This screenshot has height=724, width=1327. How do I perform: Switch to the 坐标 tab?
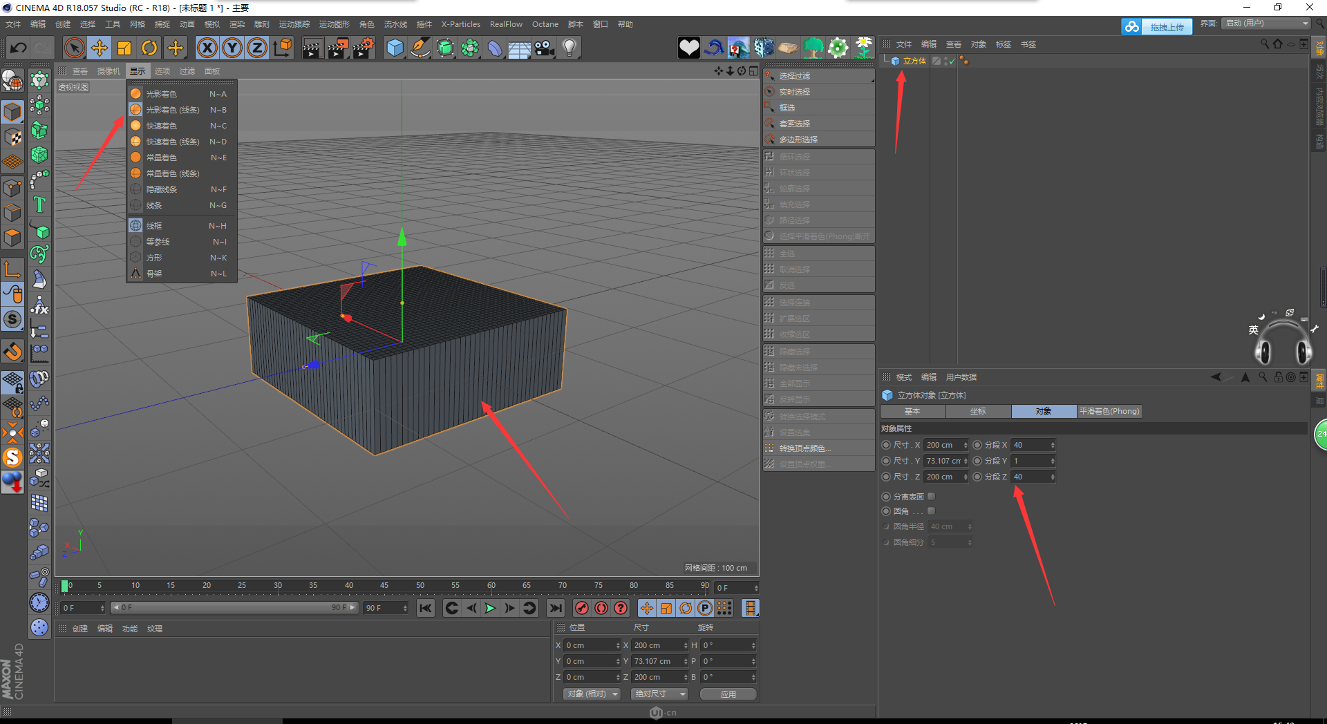click(978, 411)
